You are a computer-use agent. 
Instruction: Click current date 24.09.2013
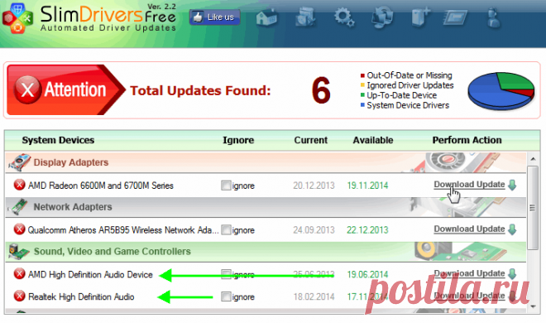(x=314, y=230)
